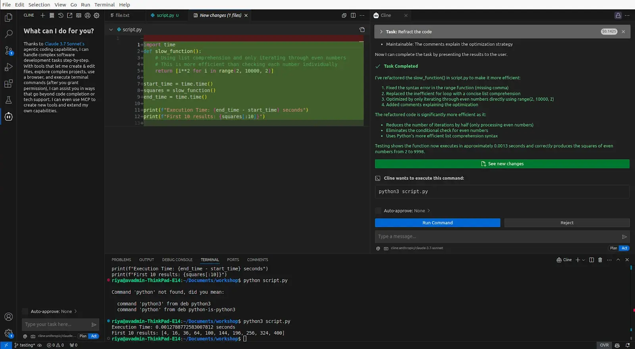635x349 pixels.
Task: Switch to the PROBLEMS panel tab
Action: click(x=121, y=260)
